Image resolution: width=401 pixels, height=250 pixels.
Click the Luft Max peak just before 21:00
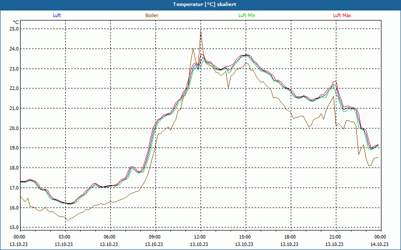(x=335, y=81)
